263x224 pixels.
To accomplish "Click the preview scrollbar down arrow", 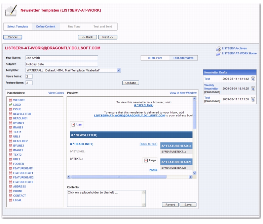I will pos(194,173).
